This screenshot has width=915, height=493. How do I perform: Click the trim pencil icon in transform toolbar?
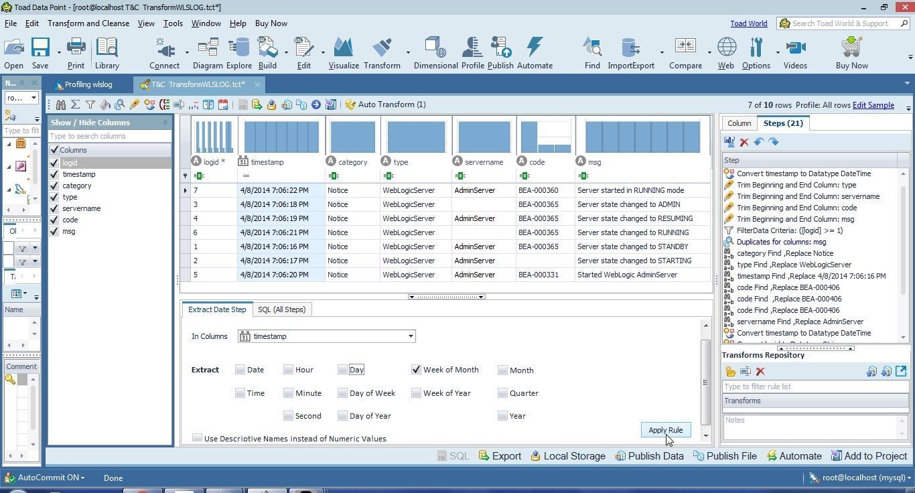click(135, 104)
